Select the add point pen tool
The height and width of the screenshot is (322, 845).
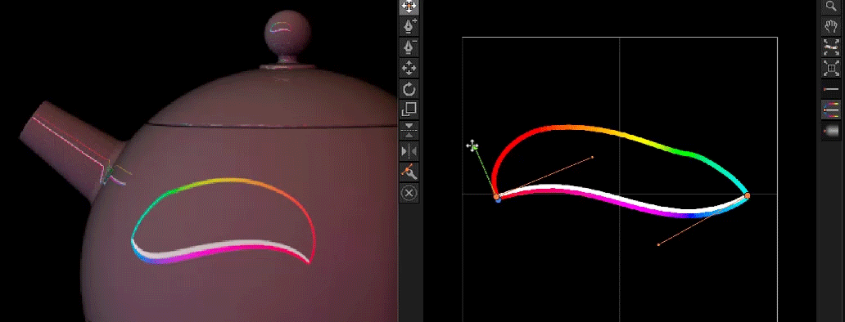(x=409, y=26)
